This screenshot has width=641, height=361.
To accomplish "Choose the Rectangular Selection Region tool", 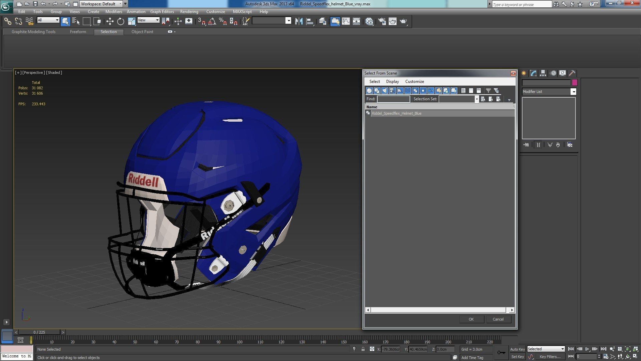I will point(86,21).
